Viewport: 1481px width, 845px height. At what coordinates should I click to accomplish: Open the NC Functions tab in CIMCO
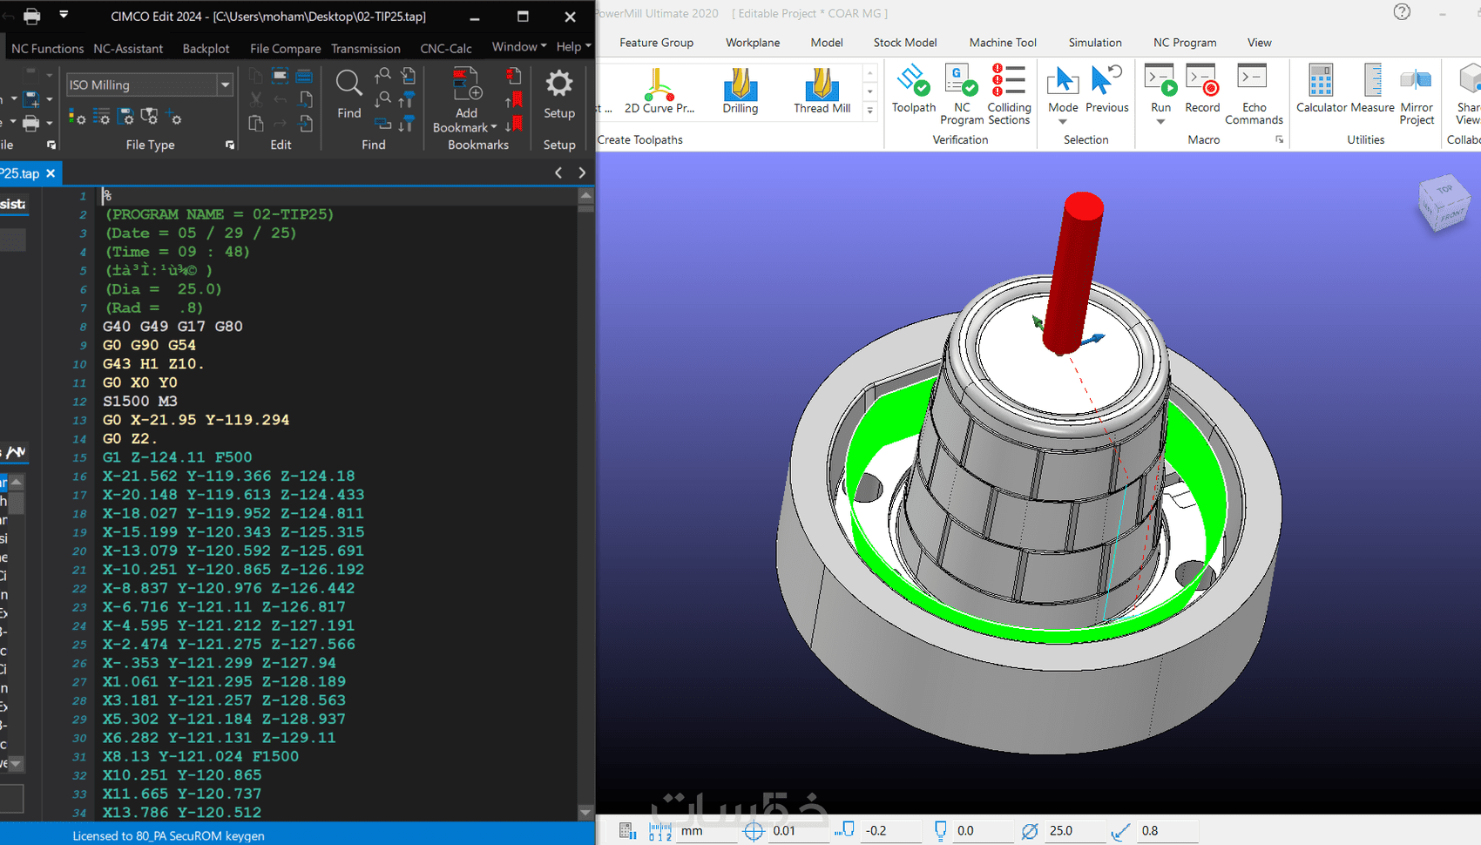point(48,49)
